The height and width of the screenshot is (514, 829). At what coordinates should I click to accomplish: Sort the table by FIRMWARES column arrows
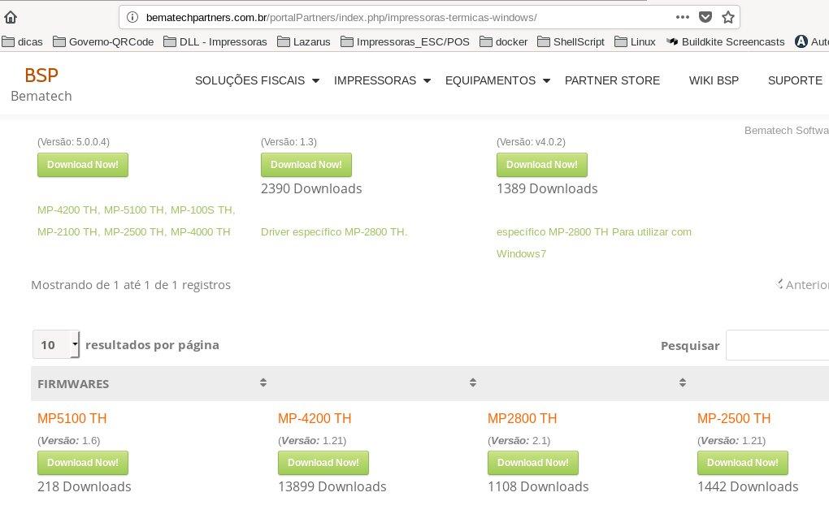coord(263,382)
